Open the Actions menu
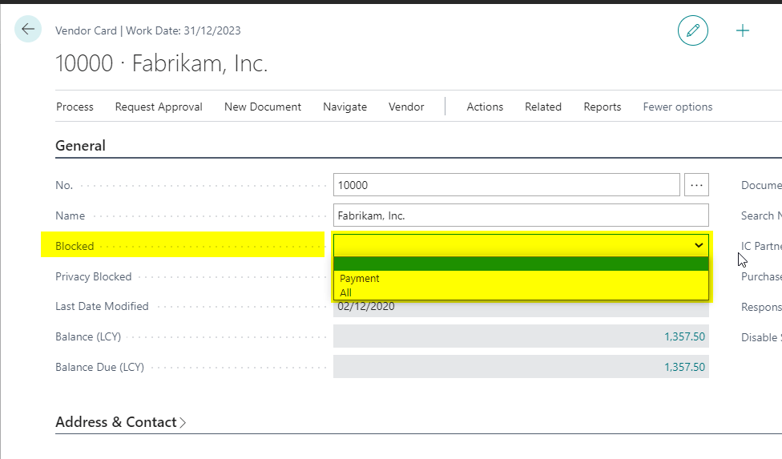The height and width of the screenshot is (459, 782). pyautogui.click(x=485, y=107)
